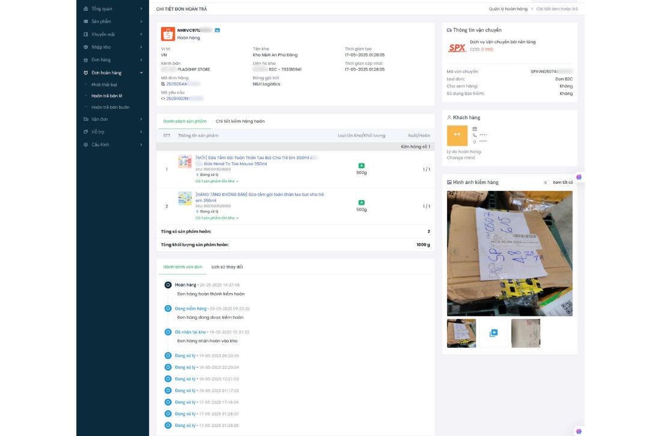Image resolution: width=661 pixels, height=436 pixels.
Task: Click the Khuyến mãi sidebar icon
Action: pos(86,35)
